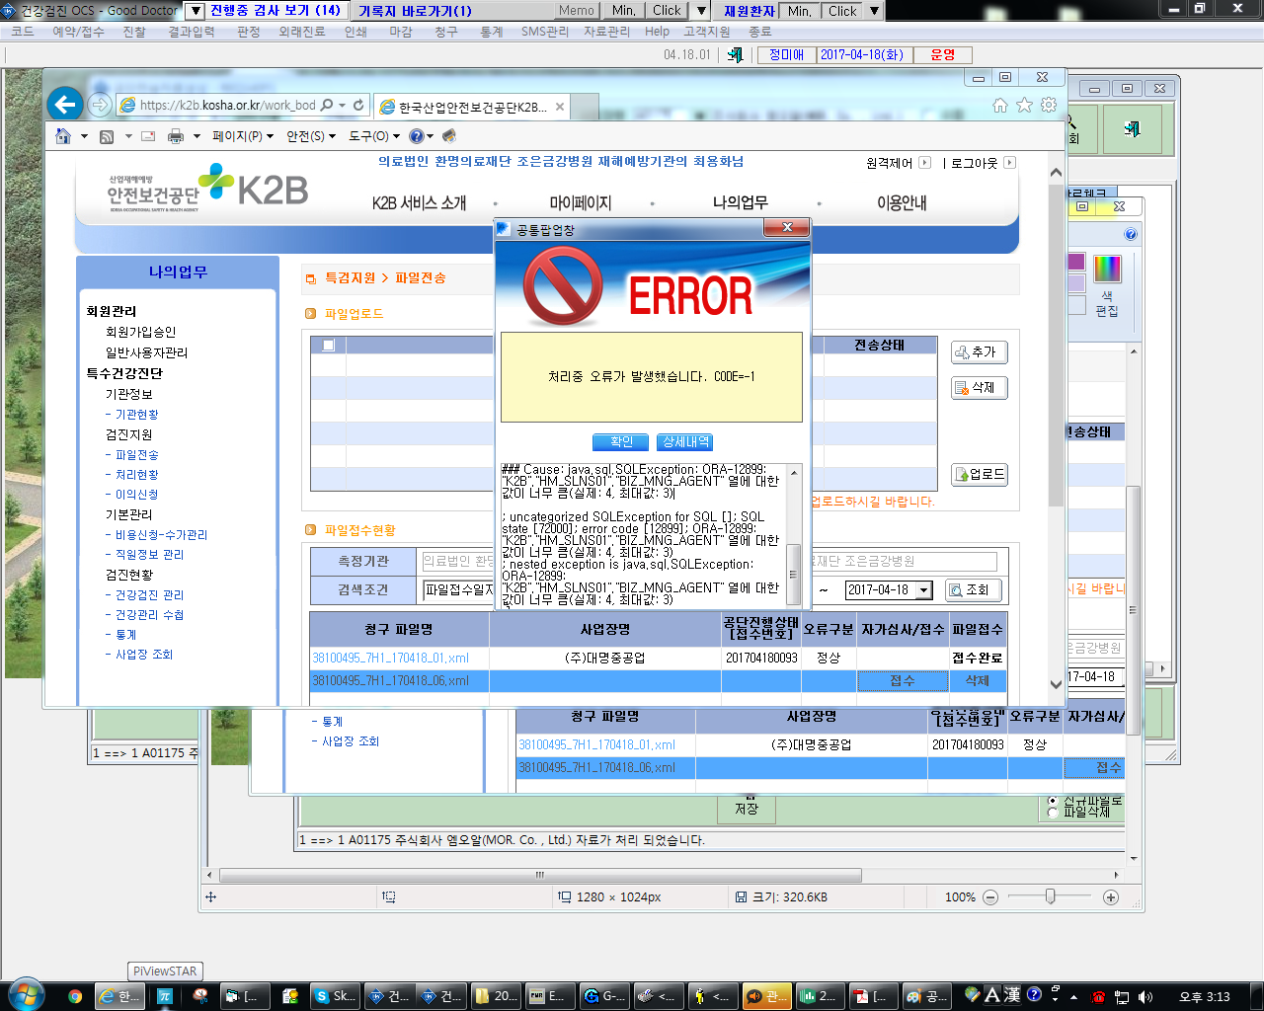
Task: Click the green exit door icon
Action: point(1132,128)
